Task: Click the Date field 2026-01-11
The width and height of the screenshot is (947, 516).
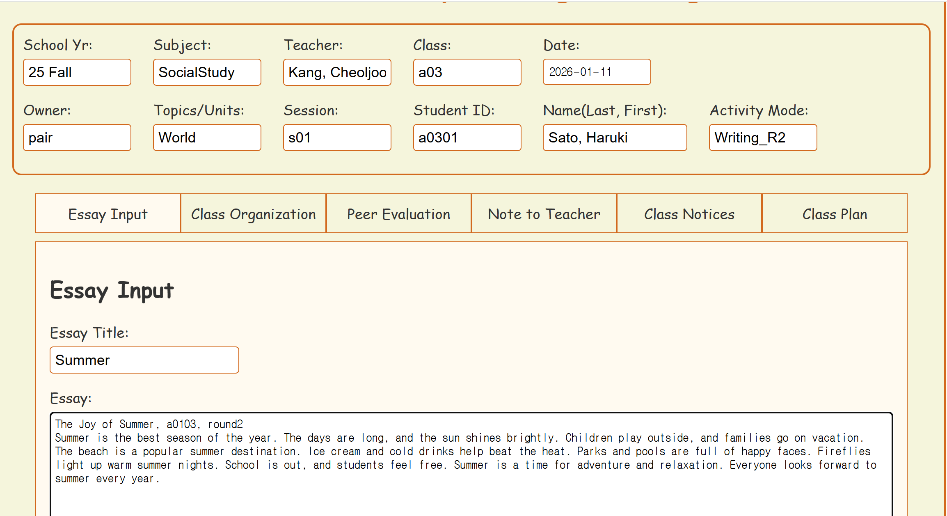Action: (x=597, y=72)
